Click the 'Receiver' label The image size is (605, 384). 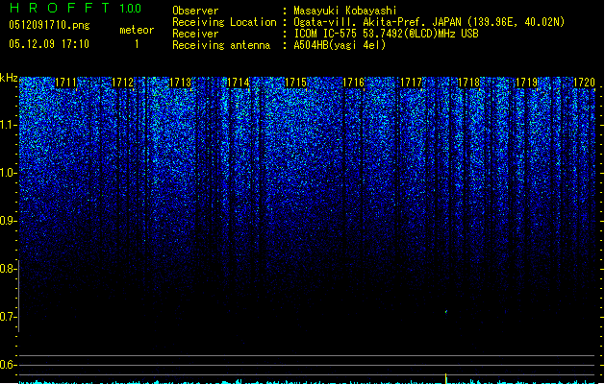point(195,34)
